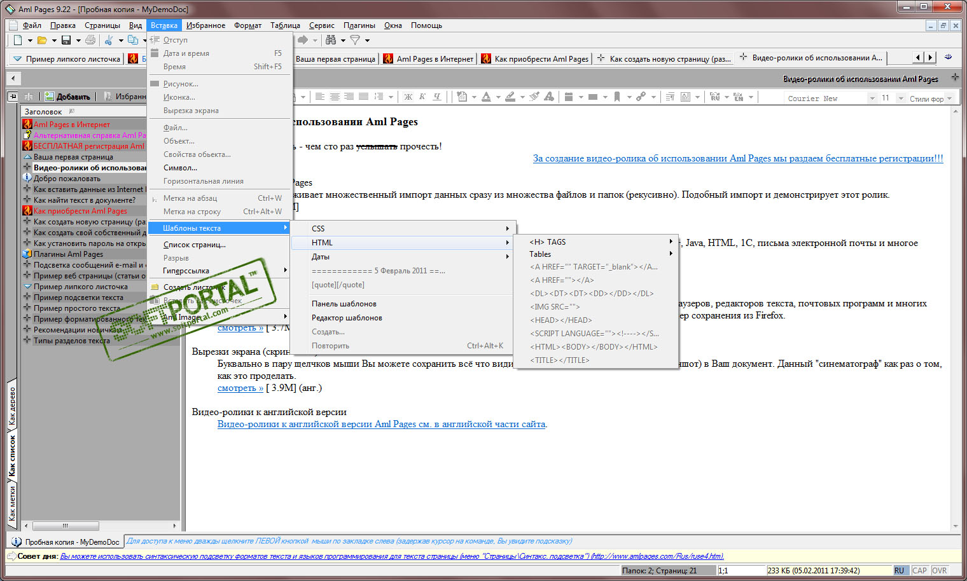Toggle the CAP indicator in status bar
This screenshot has width=967, height=581.
tap(920, 571)
